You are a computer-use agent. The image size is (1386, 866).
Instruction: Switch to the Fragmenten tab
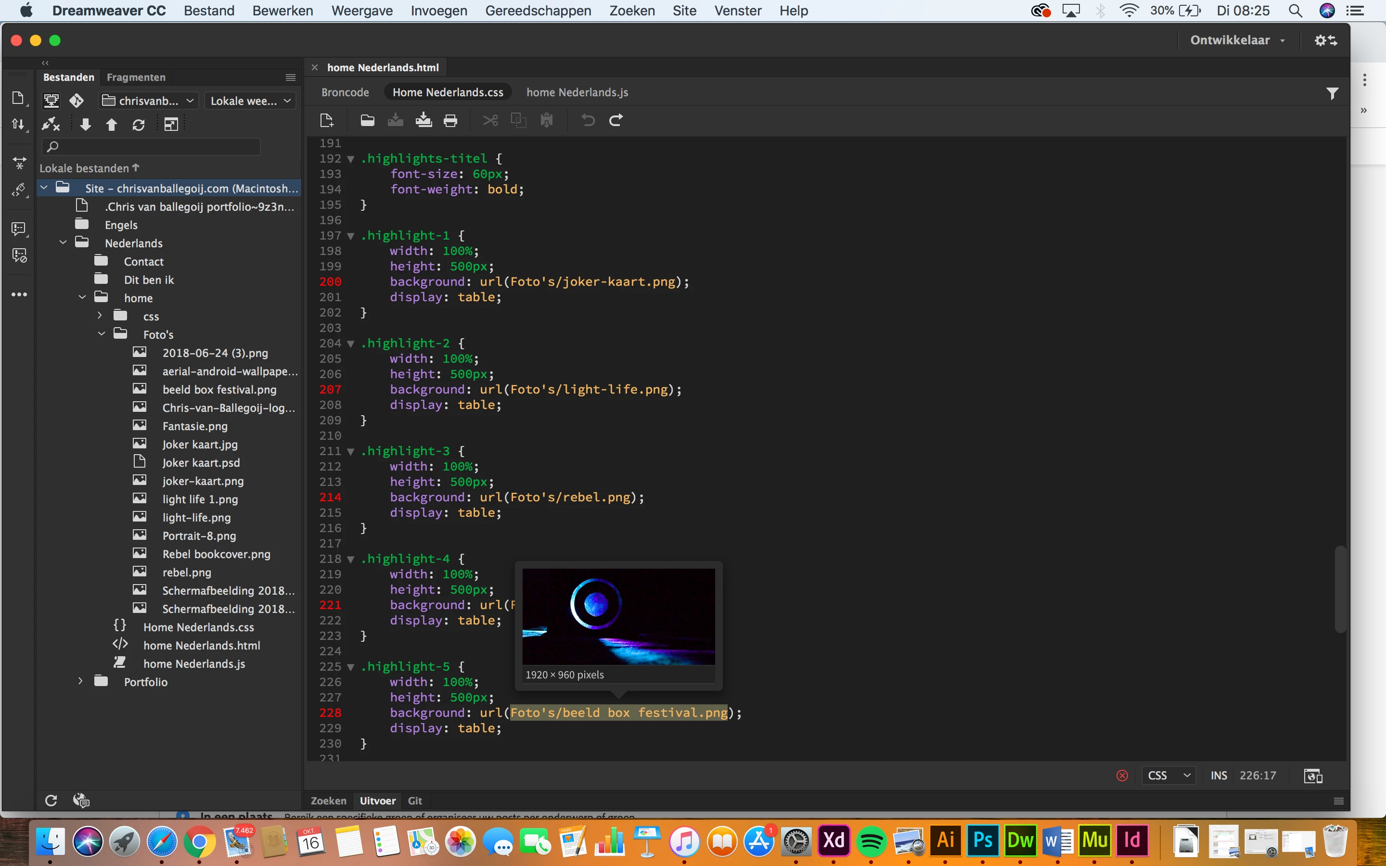[x=136, y=77]
